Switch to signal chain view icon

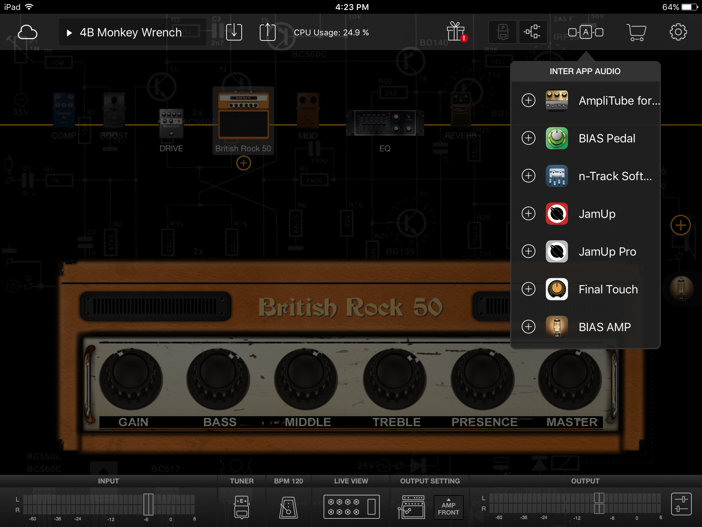click(532, 32)
